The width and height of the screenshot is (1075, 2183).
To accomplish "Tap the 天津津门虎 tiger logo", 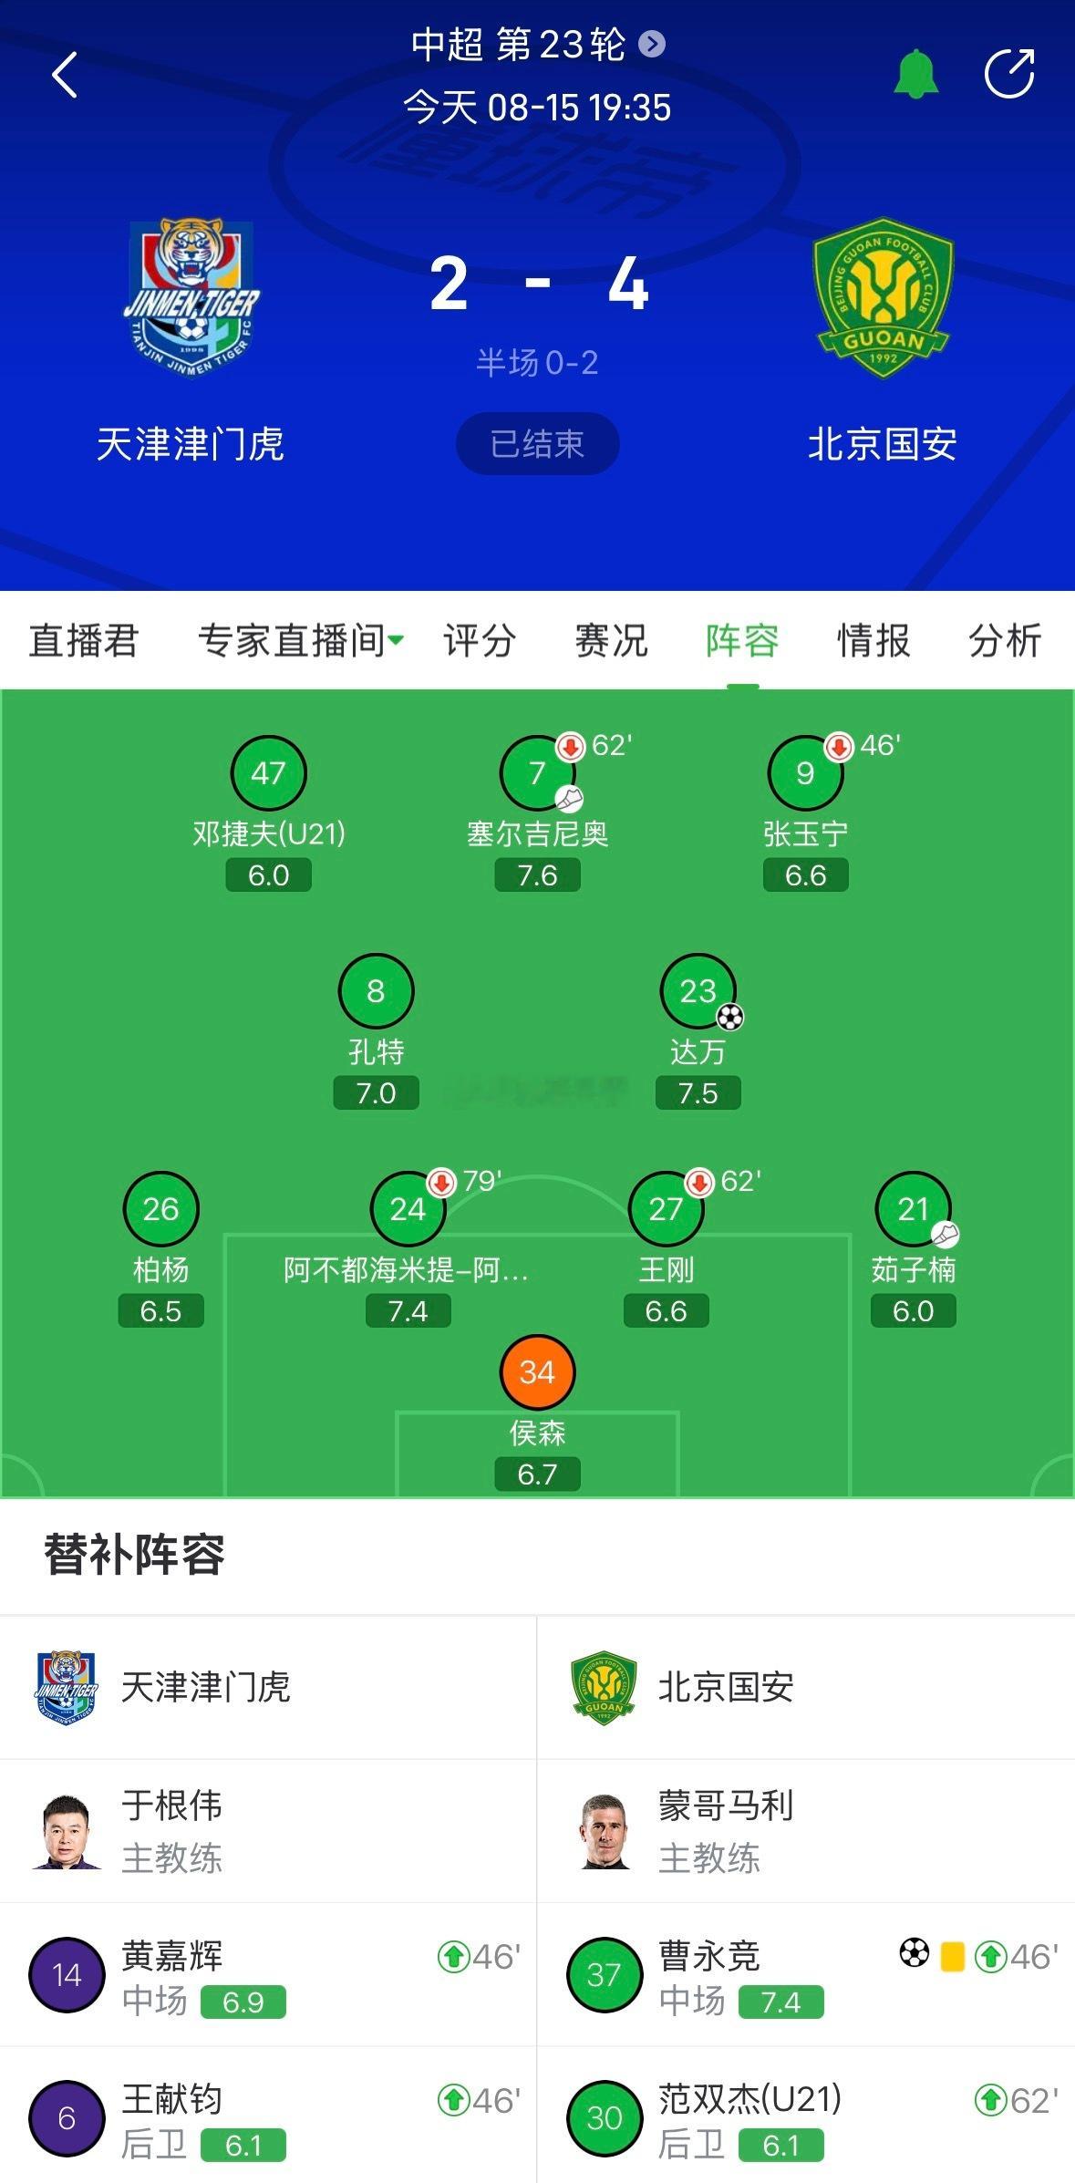I will click(191, 297).
